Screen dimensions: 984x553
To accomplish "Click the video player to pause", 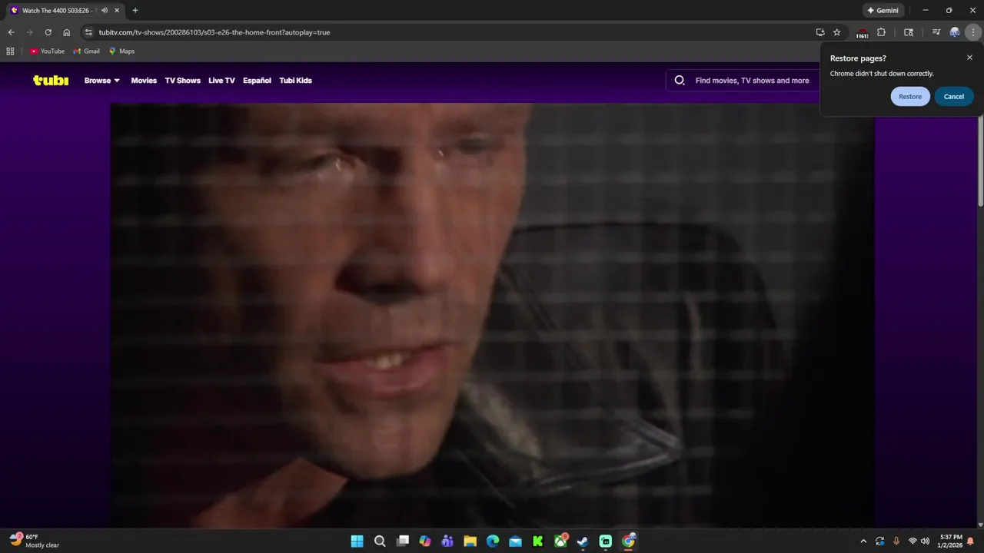I will point(492,315).
